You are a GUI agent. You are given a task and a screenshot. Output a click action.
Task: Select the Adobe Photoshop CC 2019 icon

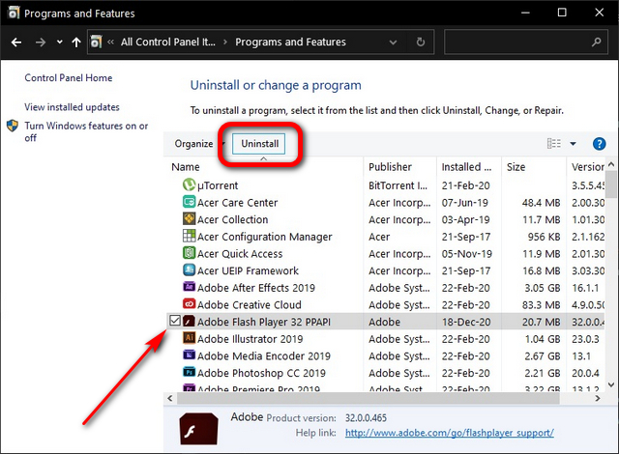190,373
